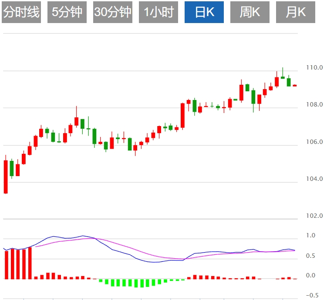The image size is (327, 300).
Task: Show the 周K weekly chart
Action: 250,12
